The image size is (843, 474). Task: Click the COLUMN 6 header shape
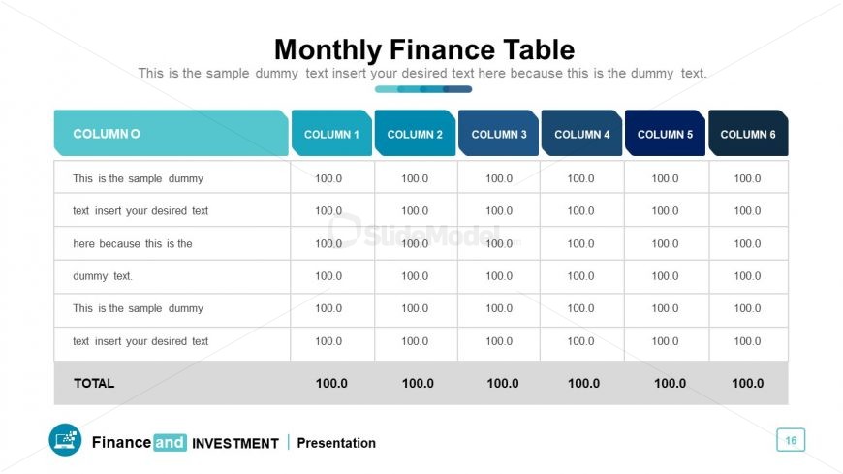pyautogui.click(x=748, y=134)
